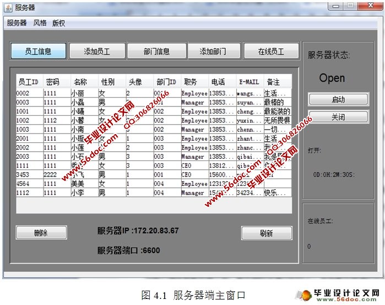This screenshot has height=305, width=385.
Task: Click the 部门ID column header
Action: pos(167,82)
